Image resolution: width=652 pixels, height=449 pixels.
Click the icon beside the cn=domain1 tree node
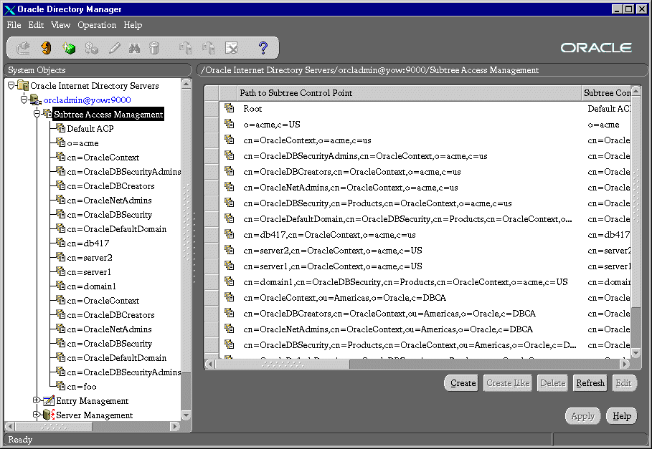pos(61,286)
